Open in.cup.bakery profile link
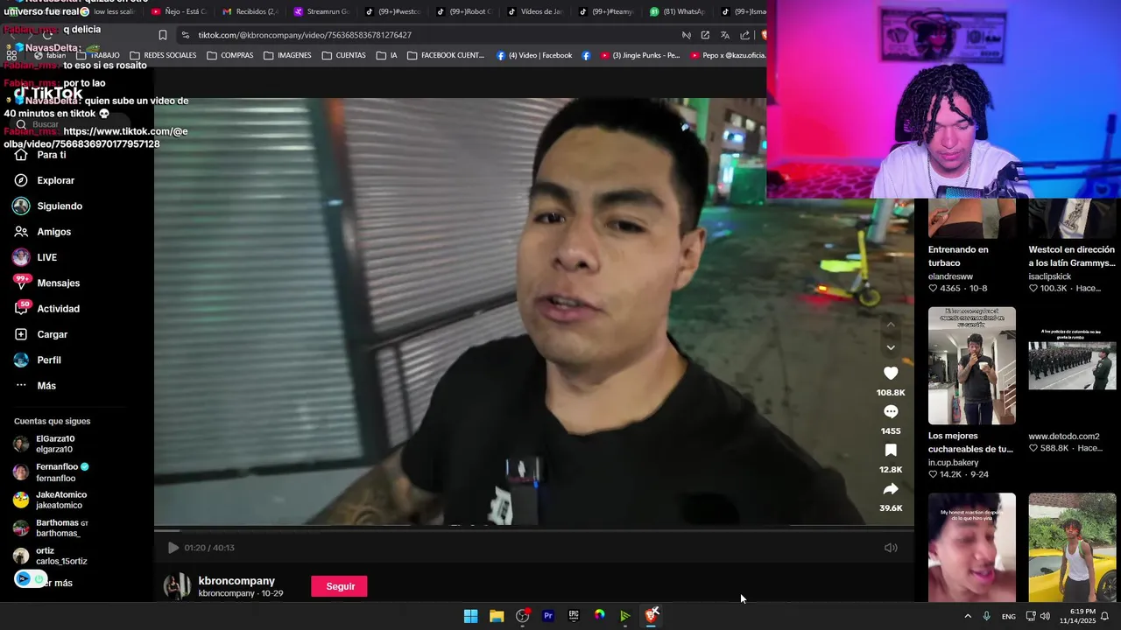1121x630 pixels. click(x=953, y=463)
